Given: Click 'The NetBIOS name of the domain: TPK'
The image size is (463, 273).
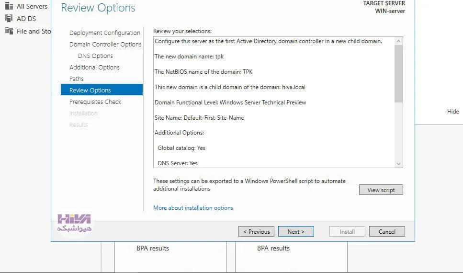Looking at the screenshot, I should [x=203, y=72].
